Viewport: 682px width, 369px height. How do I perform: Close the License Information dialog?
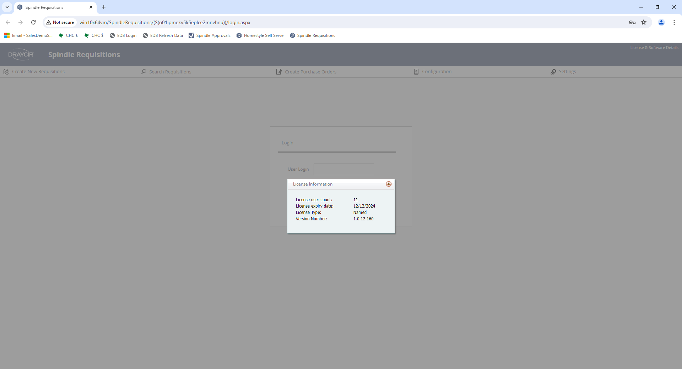(389, 184)
